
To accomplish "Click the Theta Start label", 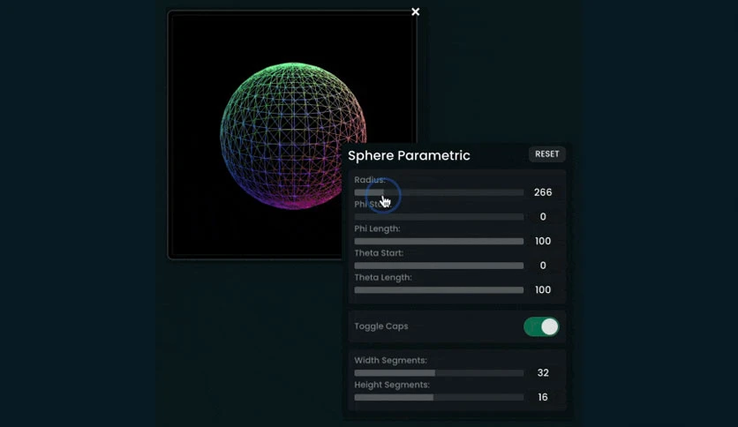I will [379, 253].
